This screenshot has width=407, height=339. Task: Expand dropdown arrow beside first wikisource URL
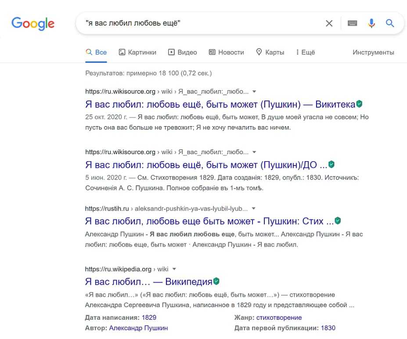tap(254, 92)
